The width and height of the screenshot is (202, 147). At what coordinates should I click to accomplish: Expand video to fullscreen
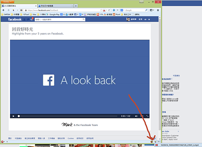click(147, 116)
